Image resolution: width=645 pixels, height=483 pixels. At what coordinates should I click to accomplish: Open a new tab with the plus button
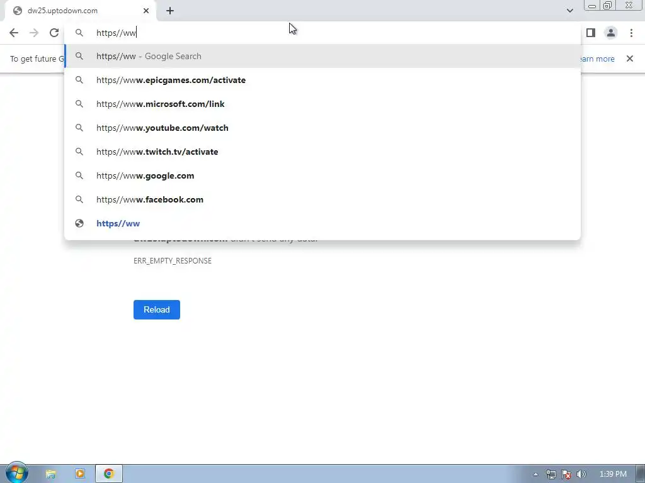coord(170,11)
